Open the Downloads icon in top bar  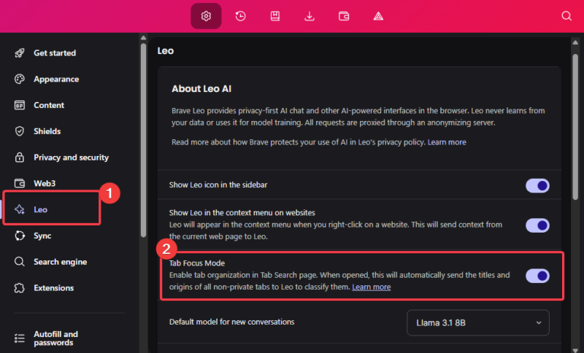[310, 16]
